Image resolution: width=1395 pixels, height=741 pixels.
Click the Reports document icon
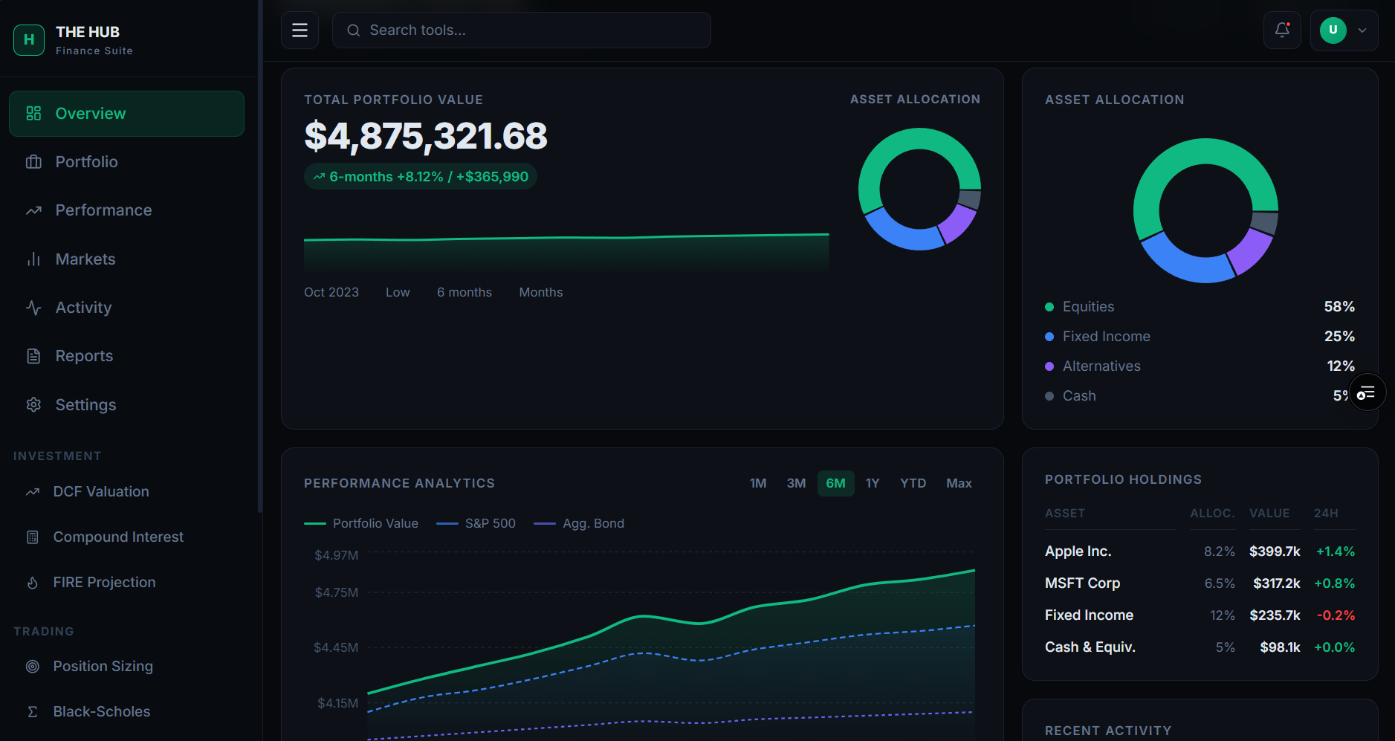pos(33,356)
